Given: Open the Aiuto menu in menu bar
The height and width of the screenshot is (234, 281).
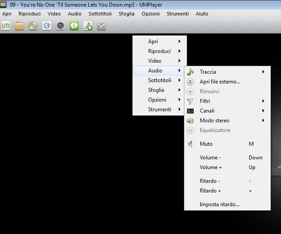Looking at the screenshot, I should pos(202,14).
